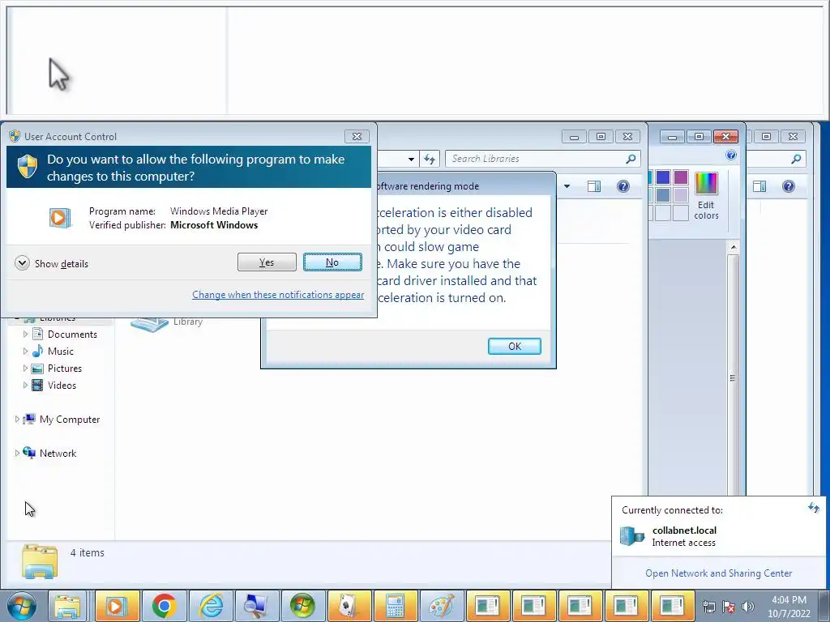The width and height of the screenshot is (830, 622).
Task: Open Google Chrome from the taskbar
Action: (164, 606)
